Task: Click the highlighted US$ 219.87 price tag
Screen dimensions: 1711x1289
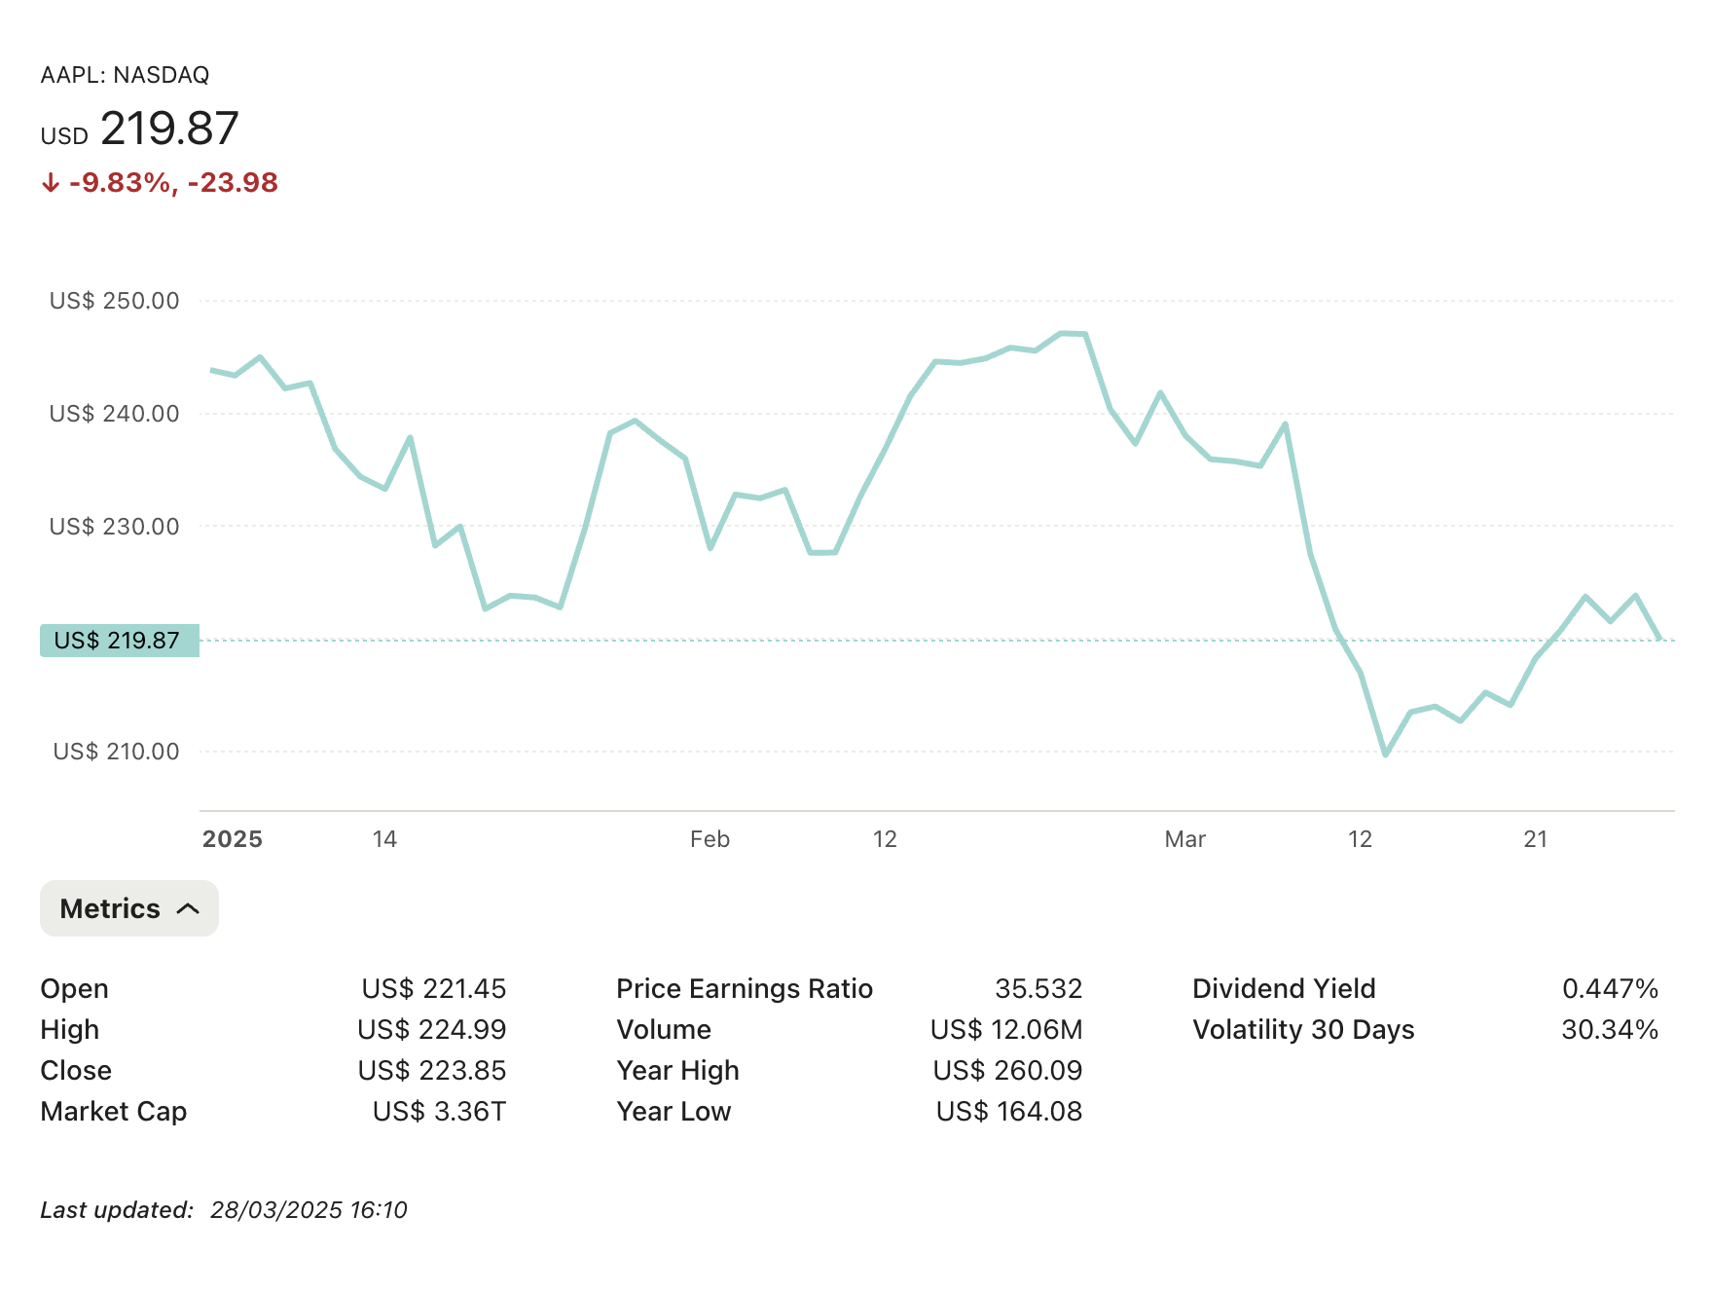Action: (x=119, y=640)
